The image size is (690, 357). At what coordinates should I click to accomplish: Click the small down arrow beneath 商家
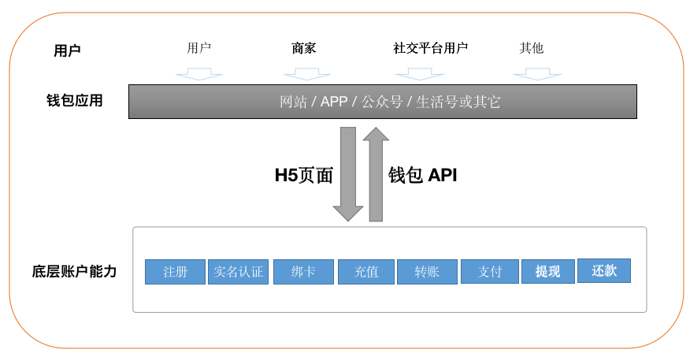306,74
